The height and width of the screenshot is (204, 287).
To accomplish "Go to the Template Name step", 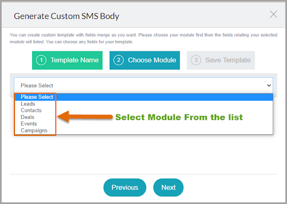I will tap(67, 60).
